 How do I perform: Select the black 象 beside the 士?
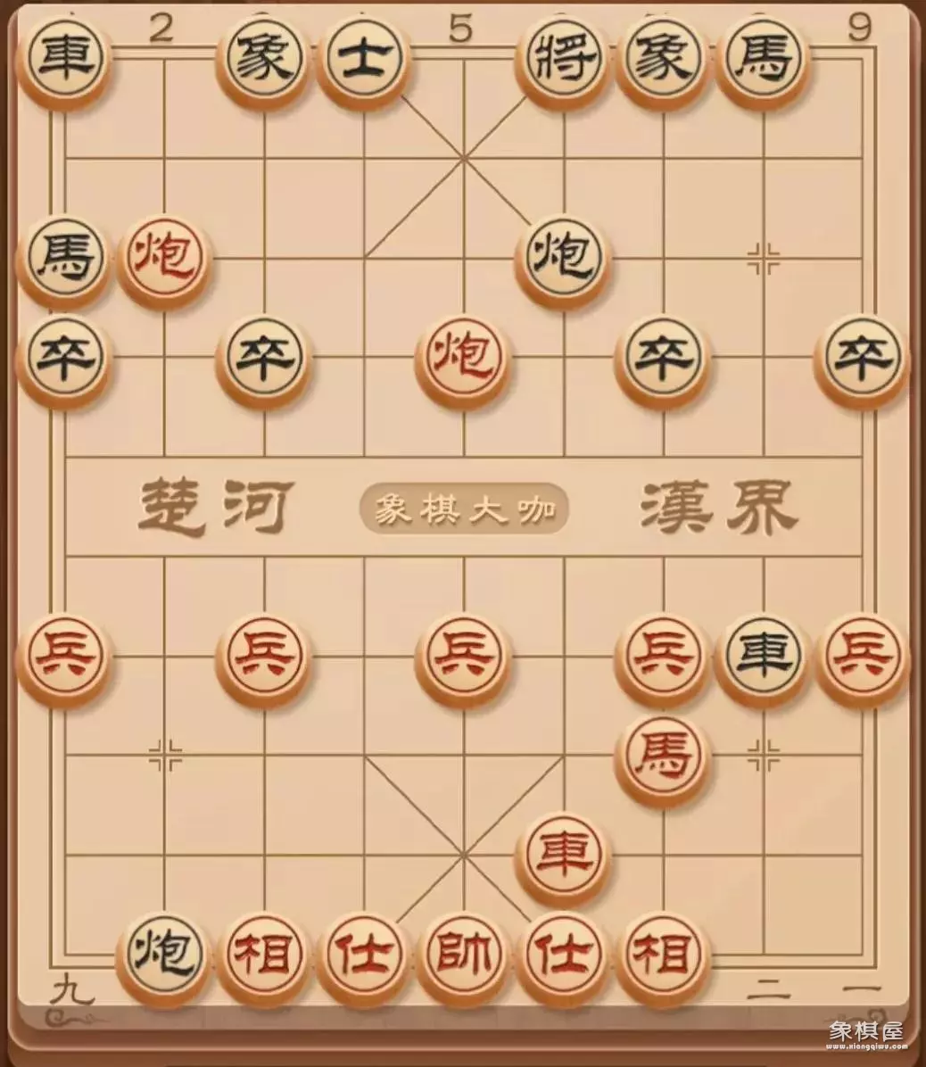pos(264,58)
